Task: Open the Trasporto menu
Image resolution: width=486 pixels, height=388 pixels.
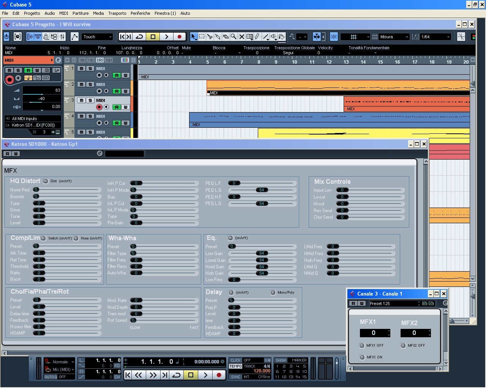Action: click(x=117, y=13)
